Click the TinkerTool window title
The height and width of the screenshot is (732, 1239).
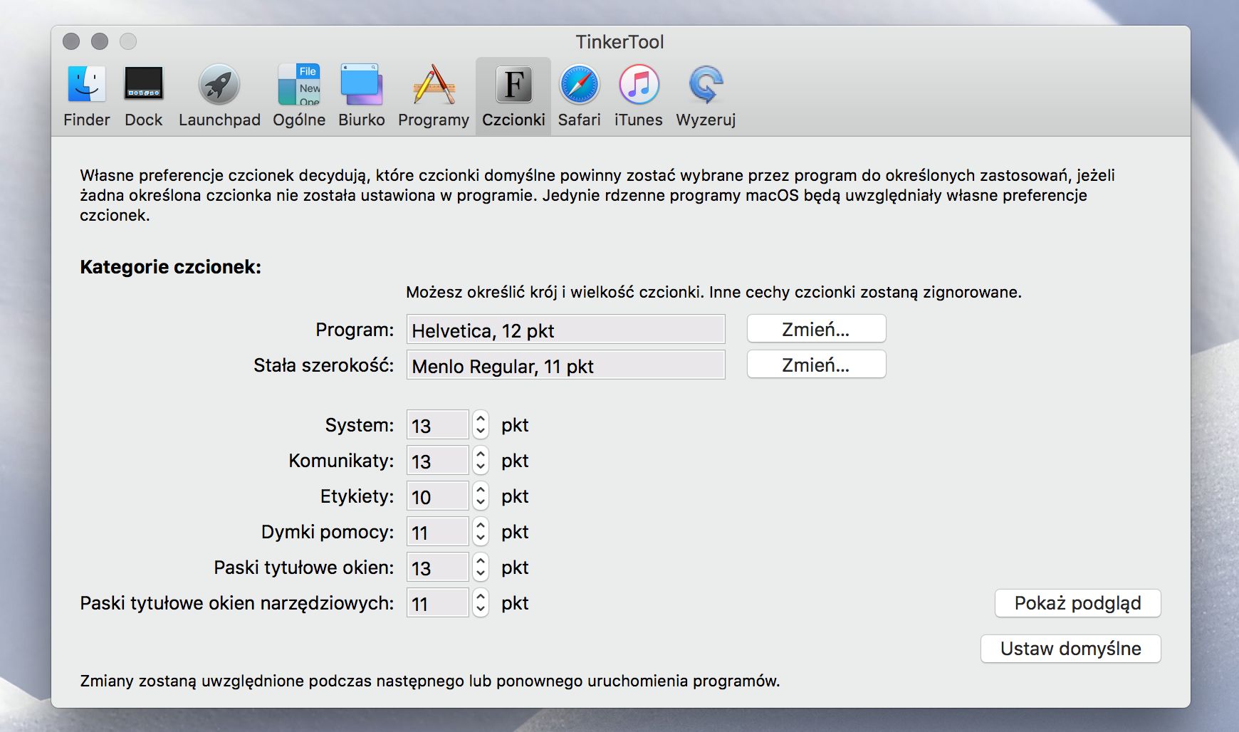[x=619, y=42]
